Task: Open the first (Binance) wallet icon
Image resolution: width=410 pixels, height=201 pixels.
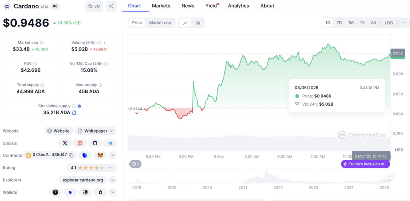Action: point(55,192)
